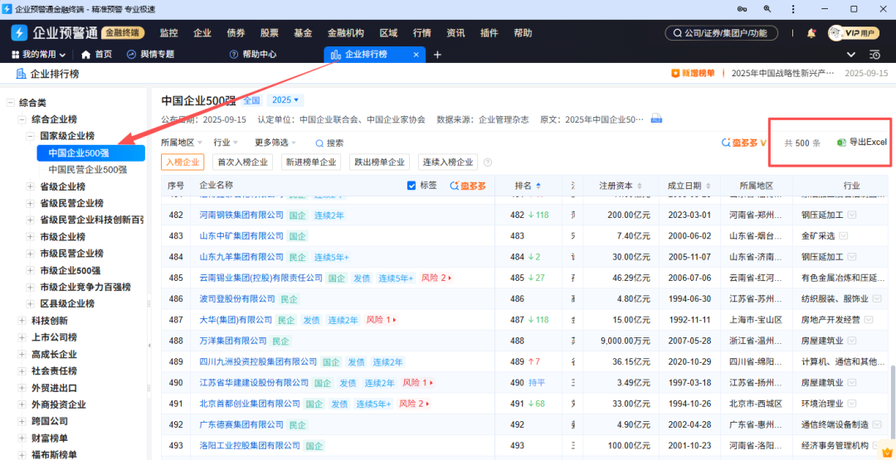Expand the 上市公司榜 tree node
Viewport: 896px width, 460px height.
(x=22, y=337)
